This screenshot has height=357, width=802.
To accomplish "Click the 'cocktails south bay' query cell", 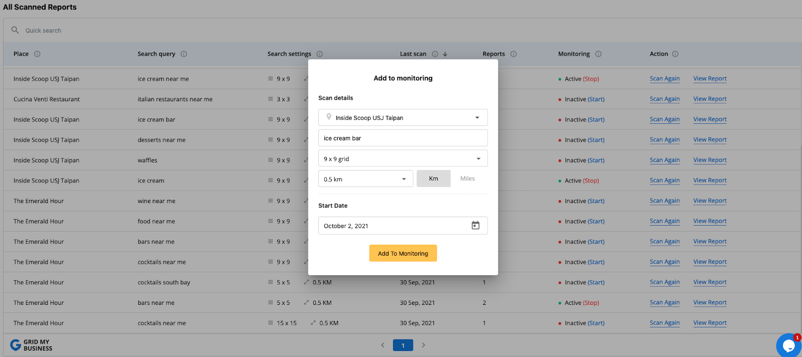I will [x=164, y=282].
